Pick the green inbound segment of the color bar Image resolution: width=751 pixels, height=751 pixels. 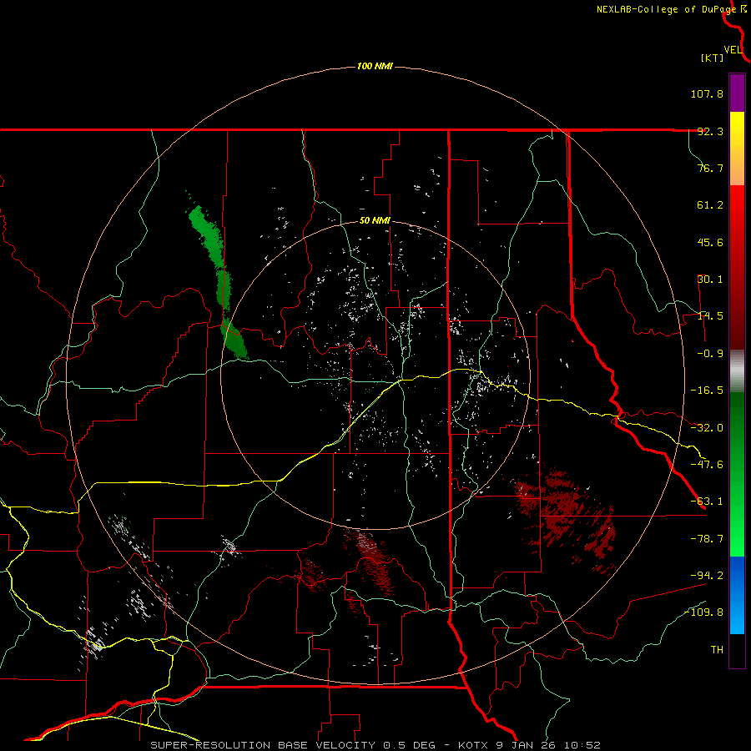737,474
